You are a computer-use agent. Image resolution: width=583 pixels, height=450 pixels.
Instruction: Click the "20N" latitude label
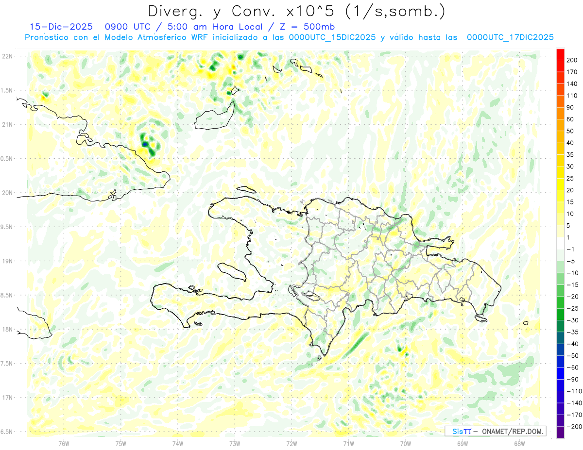(x=8, y=193)
